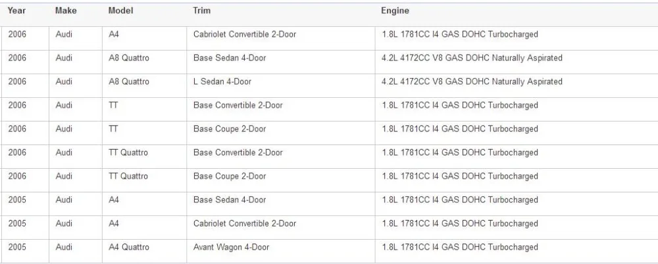Click the Make column header
Screen dimensions: 658x264
[66, 11]
